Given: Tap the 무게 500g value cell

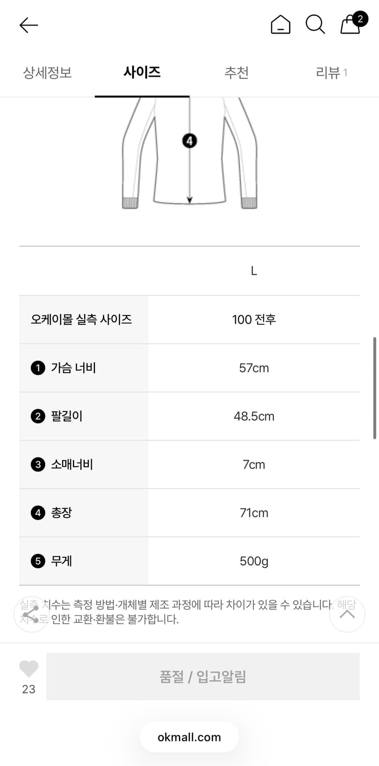Looking at the screenshot, I should tap(254, 561).
